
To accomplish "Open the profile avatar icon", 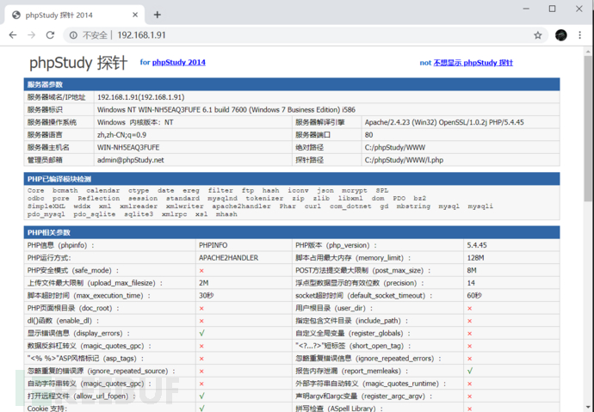I will coord(561,35).
